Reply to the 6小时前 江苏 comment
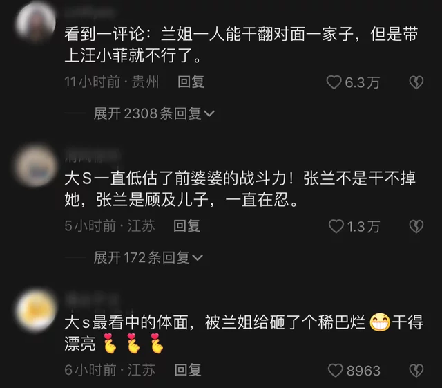The height and width of the screenshot is (388, 442). (188, 370)
